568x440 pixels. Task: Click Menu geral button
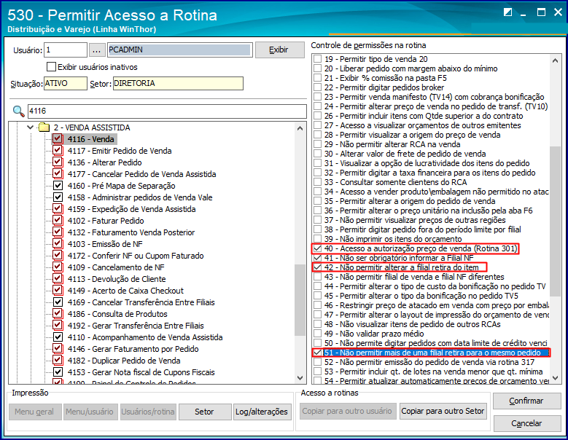click(x=35, y=412)
